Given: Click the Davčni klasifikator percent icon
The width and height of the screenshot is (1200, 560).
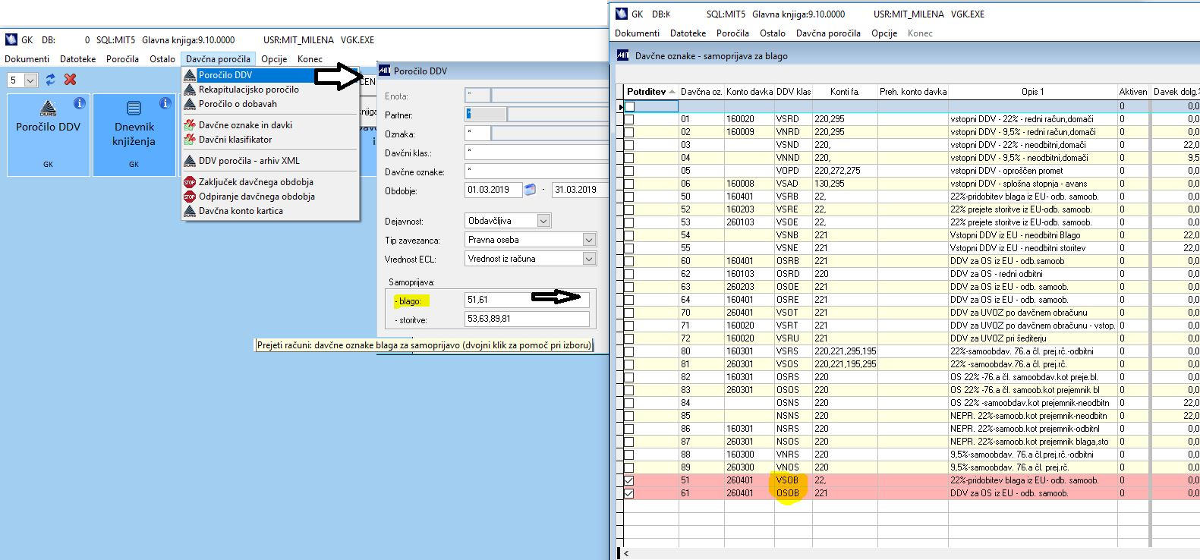Looking at the screenshot, I should [x=190, y=140].
